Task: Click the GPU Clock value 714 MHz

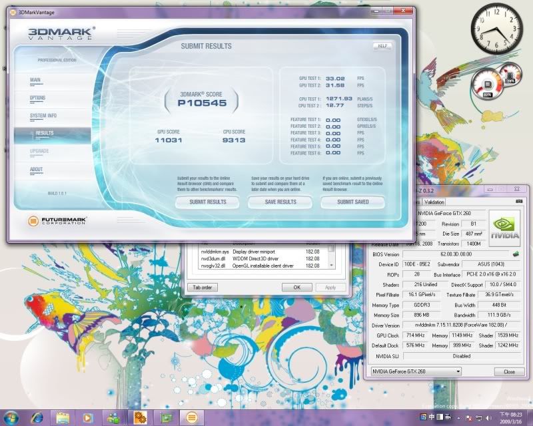Action: click(x=415, y=335)
